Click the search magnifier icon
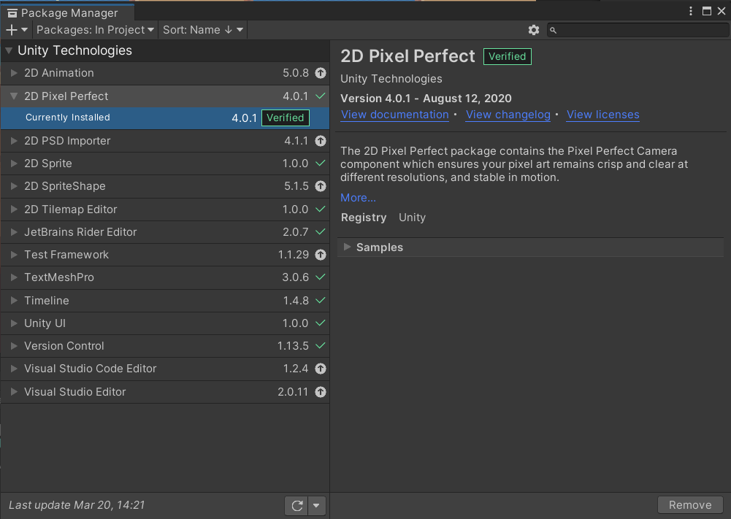Viewport: 731px width, 519px height. click(x=553, y=30)
